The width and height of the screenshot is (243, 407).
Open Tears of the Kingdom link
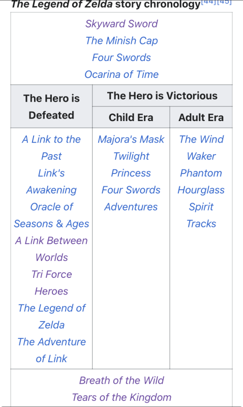click(x=121, y=397)
